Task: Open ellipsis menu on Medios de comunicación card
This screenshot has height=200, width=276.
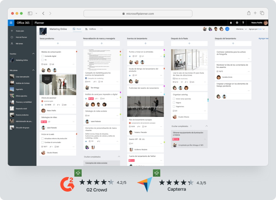Action: [74, 64]
